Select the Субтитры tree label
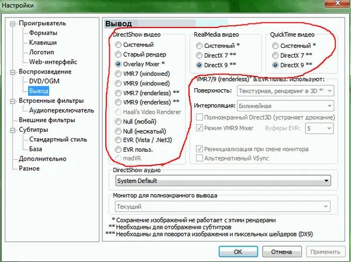The height and width of the screenshot is (262, 351). click(x=33, y=130)
